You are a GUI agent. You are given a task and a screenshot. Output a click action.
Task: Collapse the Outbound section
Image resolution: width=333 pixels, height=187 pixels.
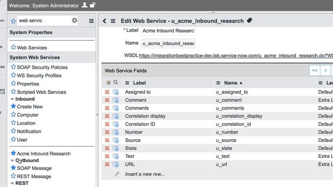12,161
